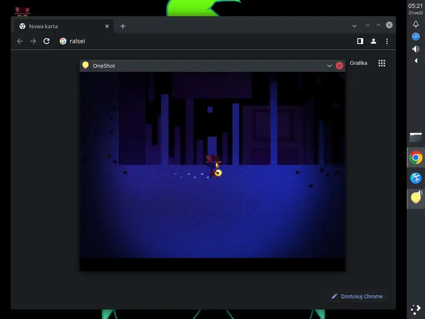This screenshot has height=319, width=425.
Task: Open the Grafika link
Action: click(x=358, y=63)
